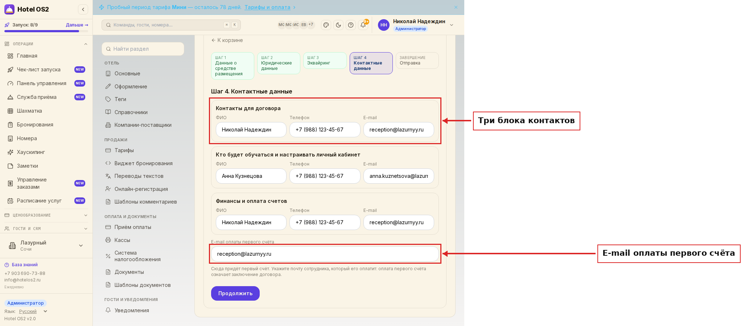Open Шахматка grid view
Image resolution: width=749 pixels, height=326 pixels.
point(46,111)
